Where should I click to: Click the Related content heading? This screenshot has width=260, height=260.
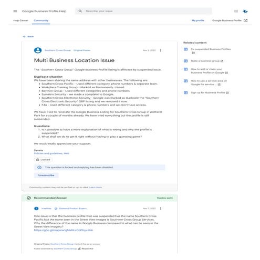(x=195, y=43)
